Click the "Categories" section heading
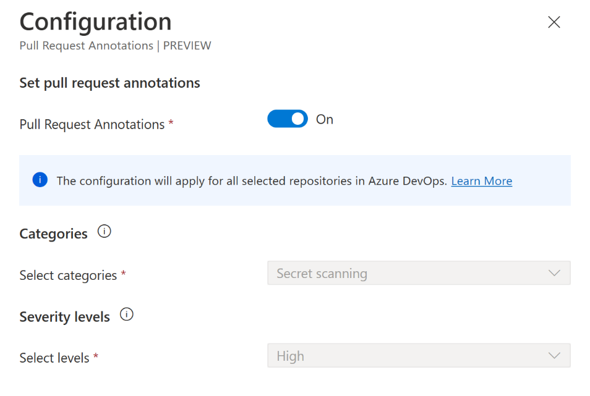Screen dimensions: 590x396 pos(53,234)
